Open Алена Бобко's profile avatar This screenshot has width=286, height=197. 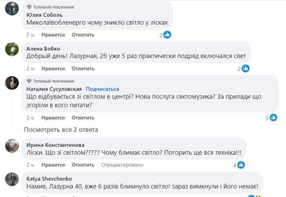[12, 49]
